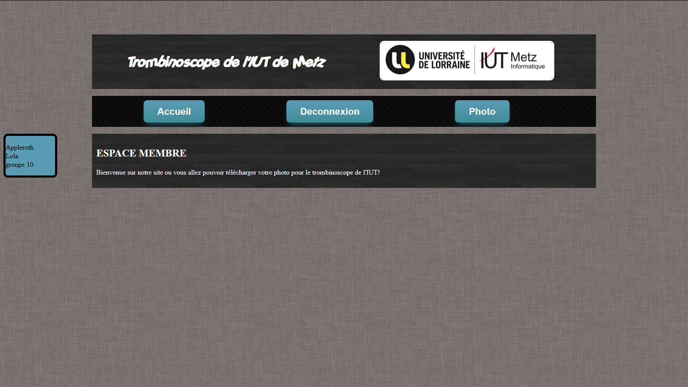Click the vertical divider line in the logo banner
This screenshot has height=387, width=688.
[475, 60]
